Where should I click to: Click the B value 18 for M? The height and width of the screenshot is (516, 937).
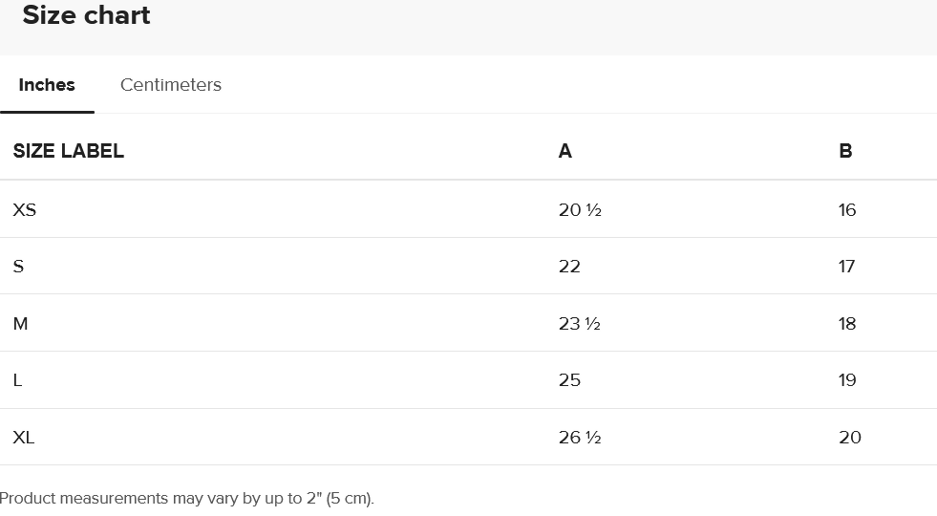click(x=847, y=324)
